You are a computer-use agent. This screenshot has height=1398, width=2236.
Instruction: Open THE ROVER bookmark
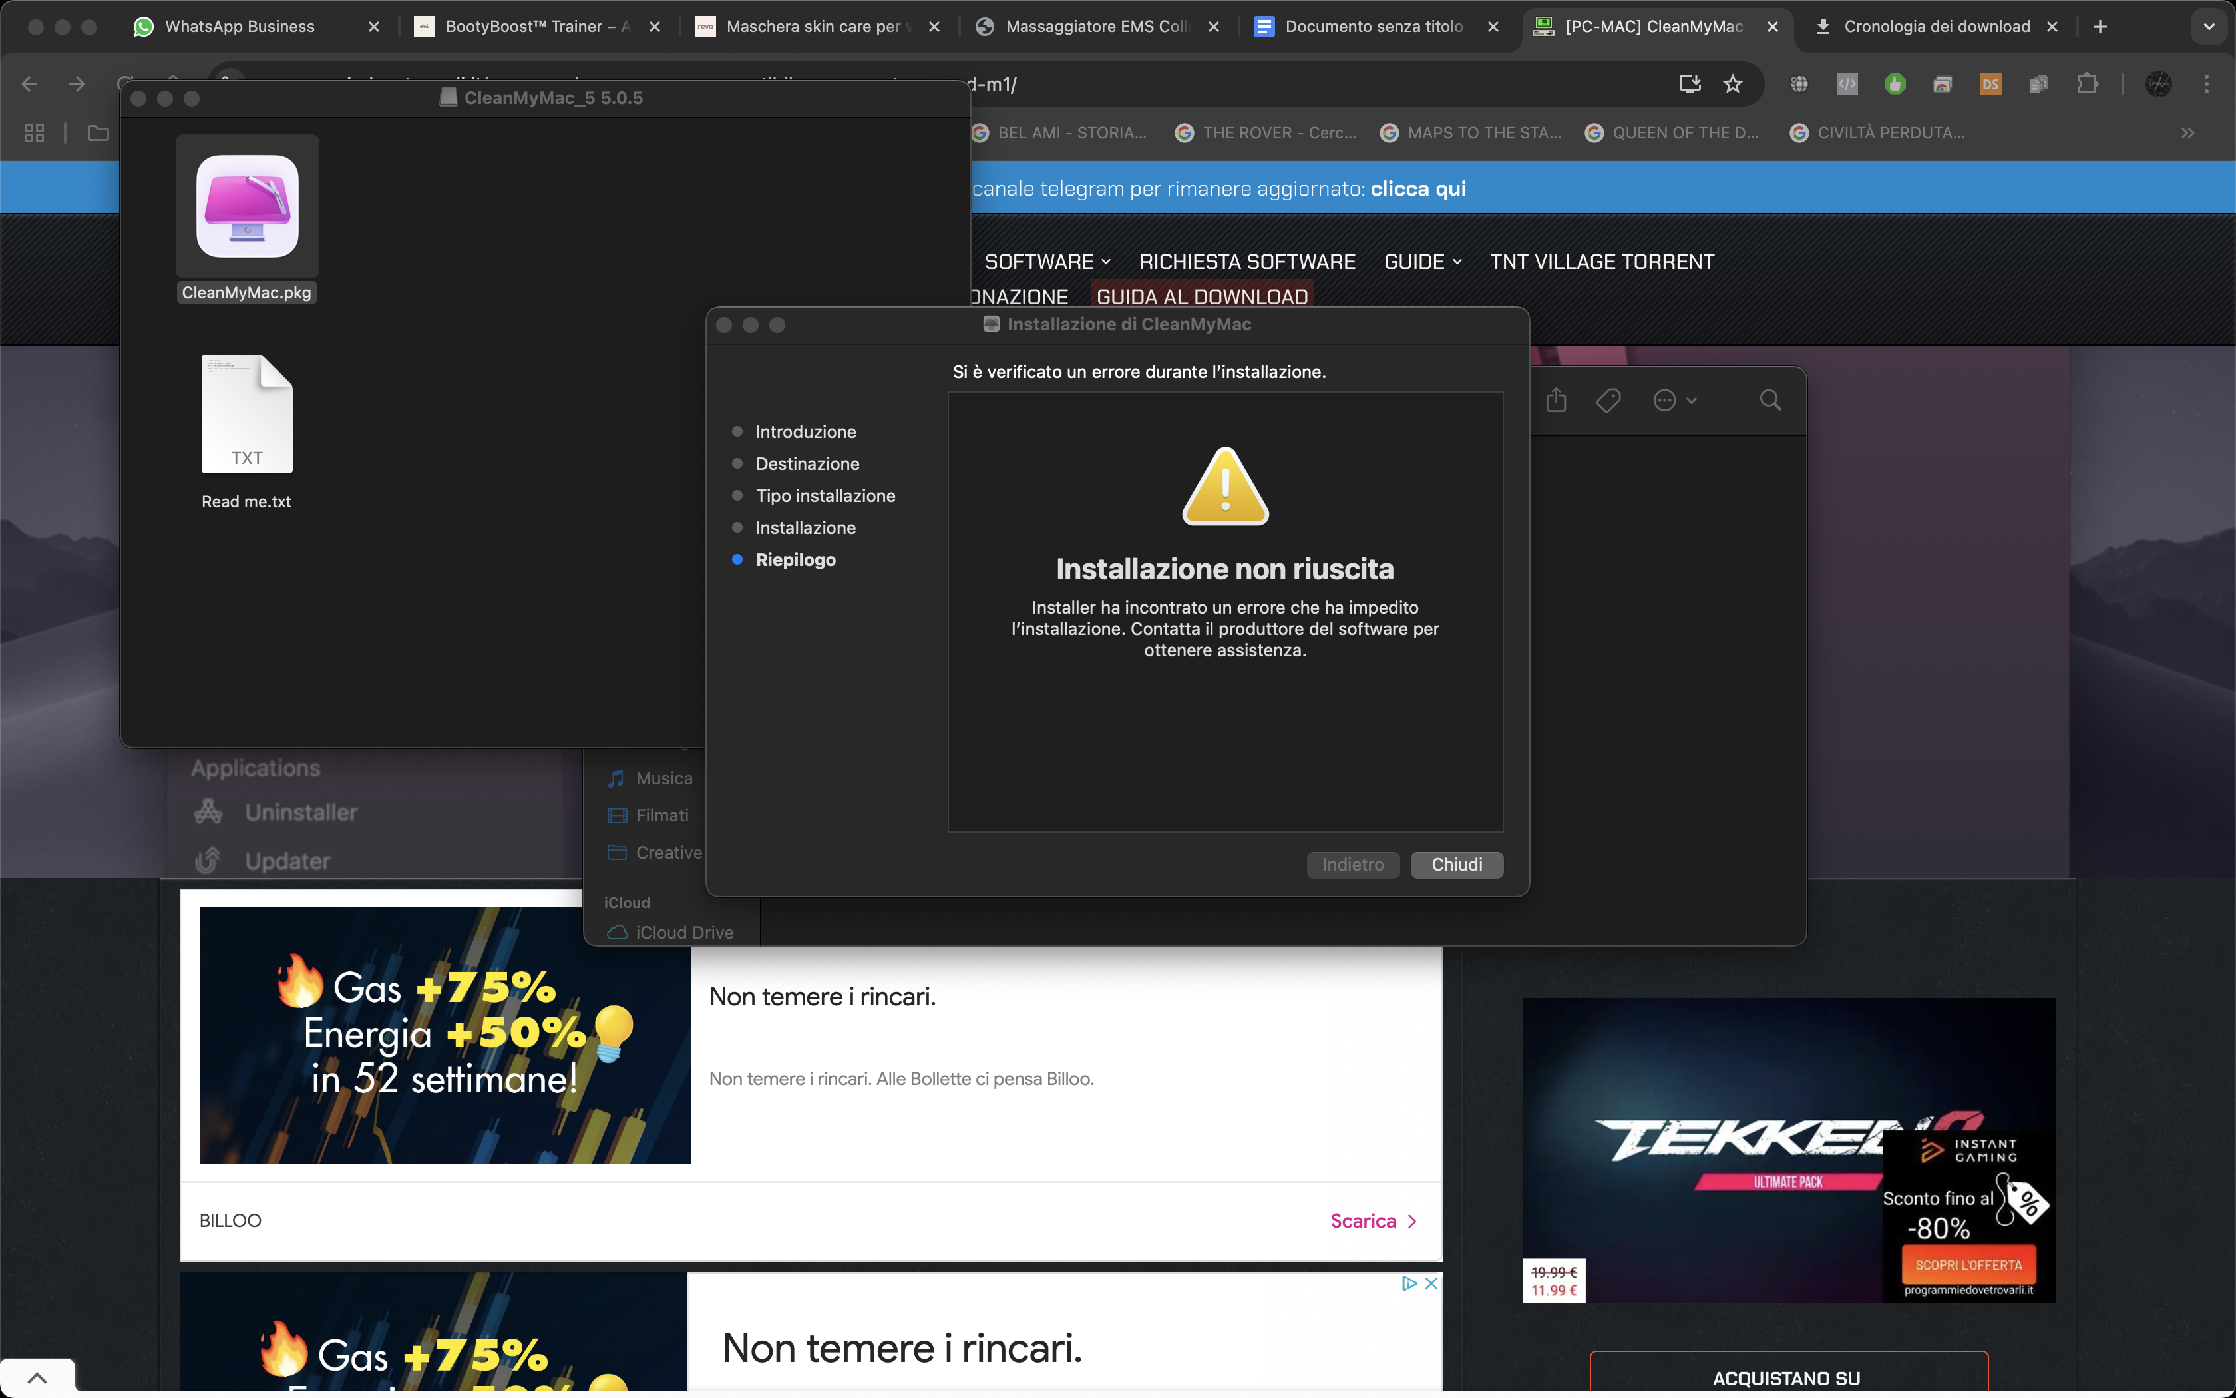(1266, 133)
